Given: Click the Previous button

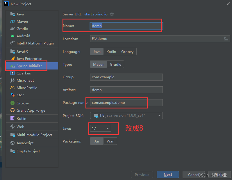Looking at the screenshot, I should (142, 175).
